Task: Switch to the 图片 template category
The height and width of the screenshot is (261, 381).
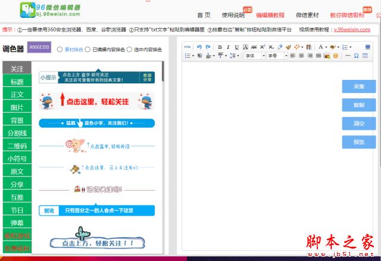Action: click(17, 107)
